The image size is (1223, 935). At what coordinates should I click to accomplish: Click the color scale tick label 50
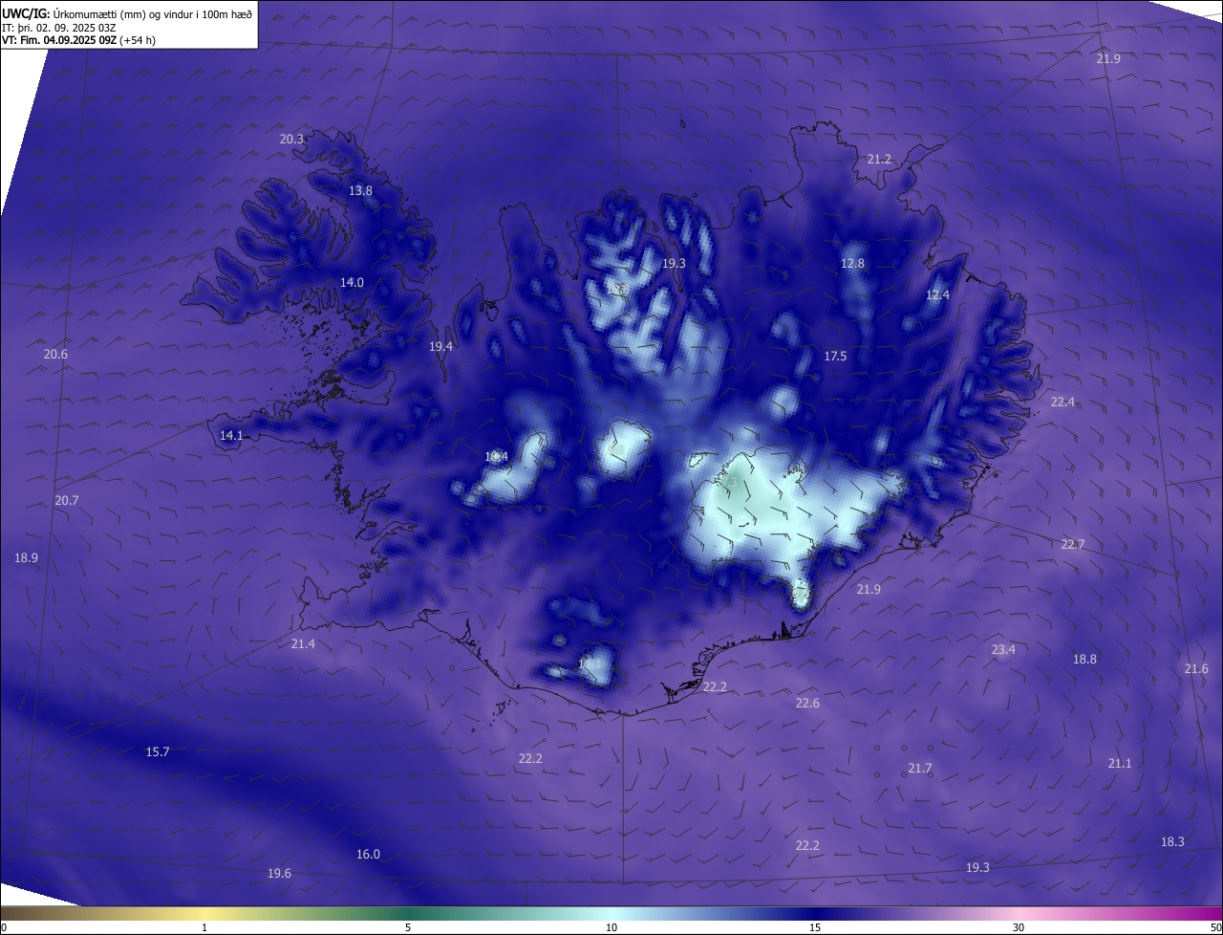pos(1215,927)
